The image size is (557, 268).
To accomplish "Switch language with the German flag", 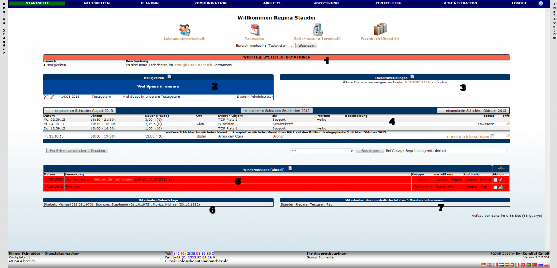I will tap(483, 265).
